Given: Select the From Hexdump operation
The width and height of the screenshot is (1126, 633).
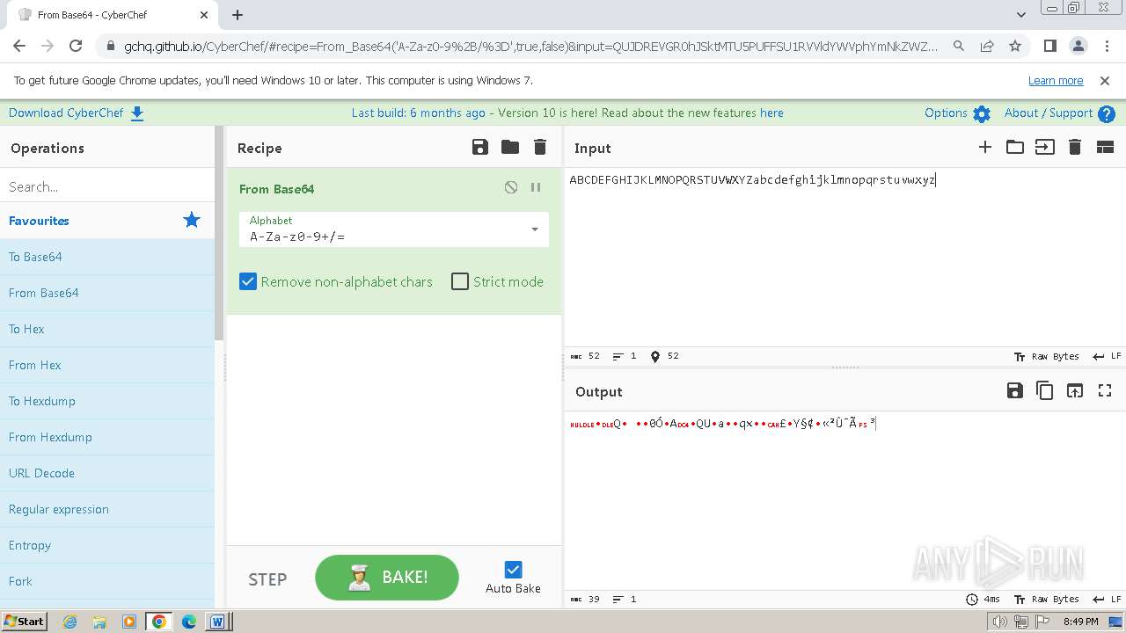Looking at the screenshot, I should [x=107, y=437].
